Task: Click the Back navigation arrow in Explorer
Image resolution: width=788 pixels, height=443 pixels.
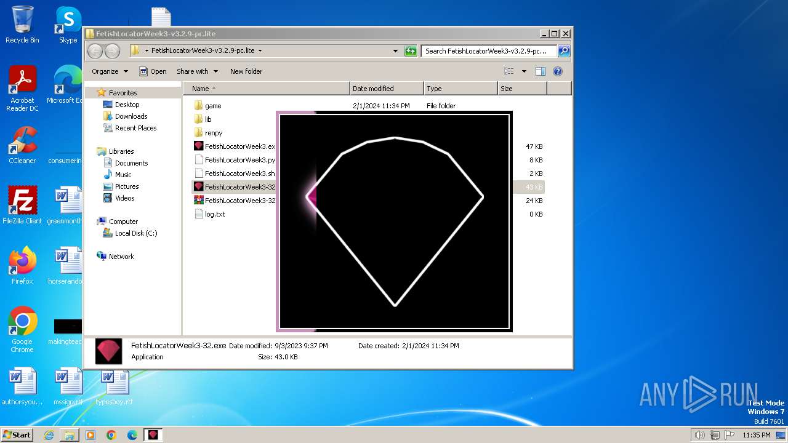Action: [95, 51]
